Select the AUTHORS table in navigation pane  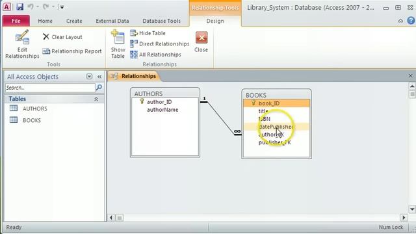pyautogui.click(x=34, y=109)
